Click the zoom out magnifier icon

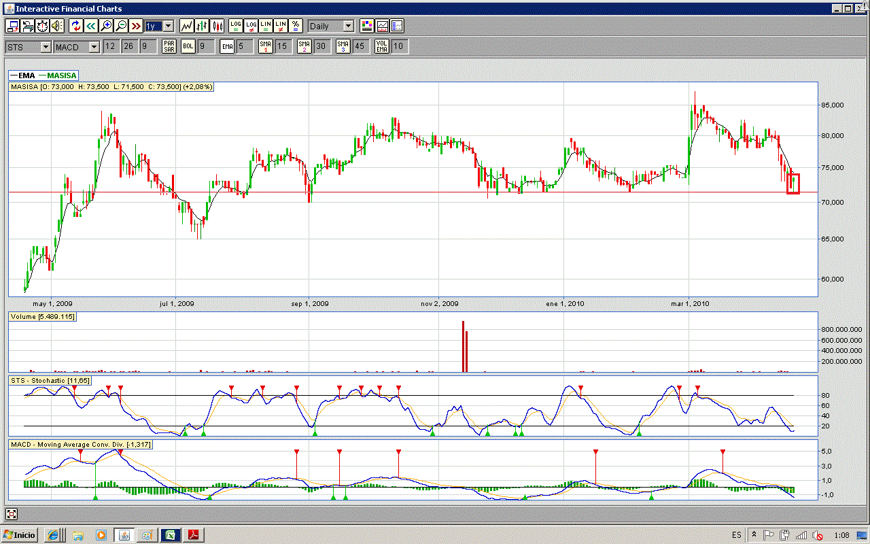[x=120, y=26]
